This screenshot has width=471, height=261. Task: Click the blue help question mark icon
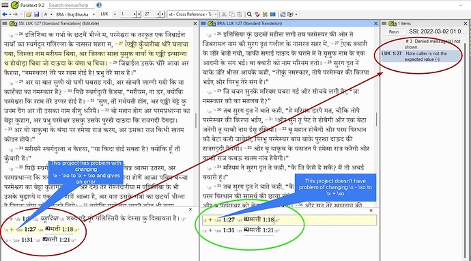click(x=99, y=5)
